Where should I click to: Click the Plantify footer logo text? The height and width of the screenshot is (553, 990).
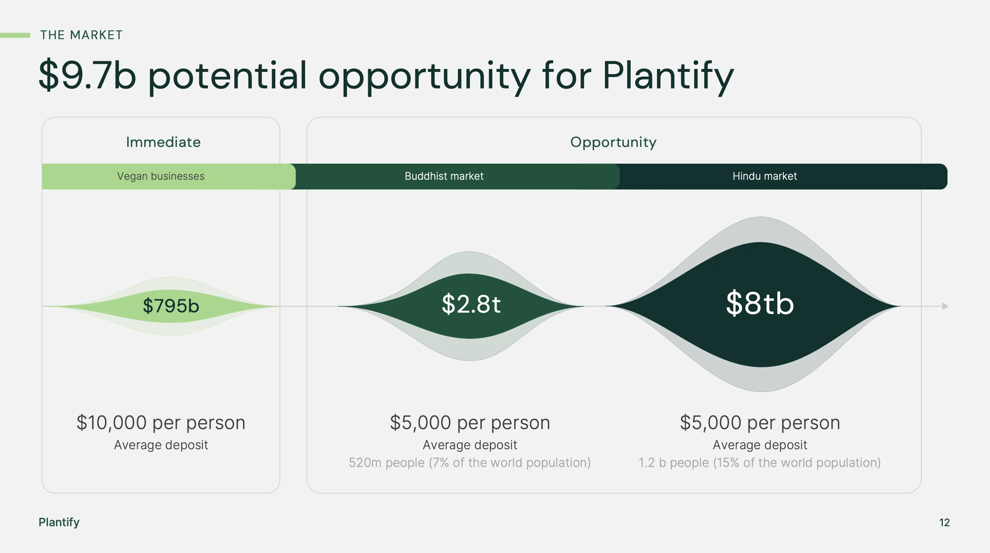(59, 522)
